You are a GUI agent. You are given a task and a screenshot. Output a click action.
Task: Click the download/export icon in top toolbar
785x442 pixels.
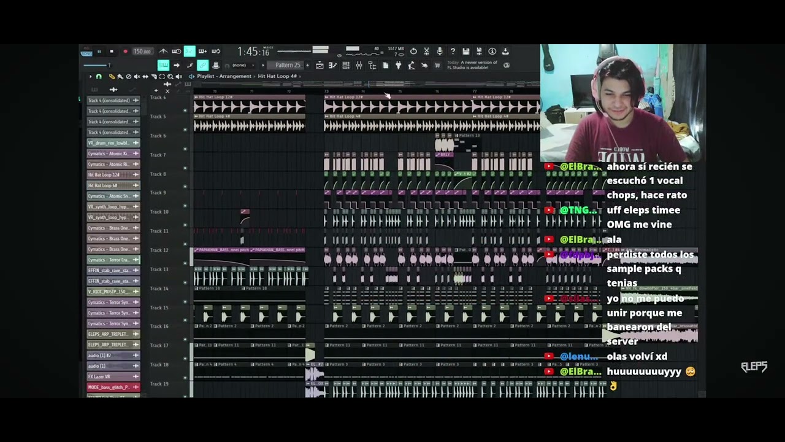pyautogui.click(x=505, y=52)
